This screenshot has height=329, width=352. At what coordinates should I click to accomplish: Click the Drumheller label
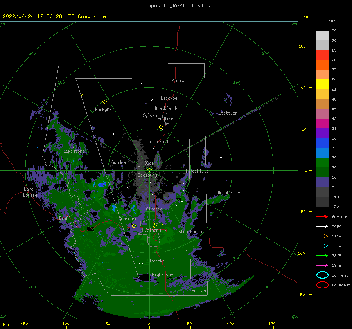pyautogui.click(x=229, y=193)
